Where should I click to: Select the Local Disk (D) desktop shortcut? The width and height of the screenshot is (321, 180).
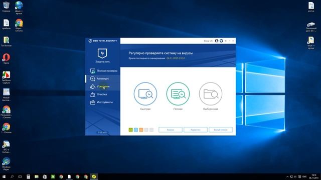coord(311,26)
